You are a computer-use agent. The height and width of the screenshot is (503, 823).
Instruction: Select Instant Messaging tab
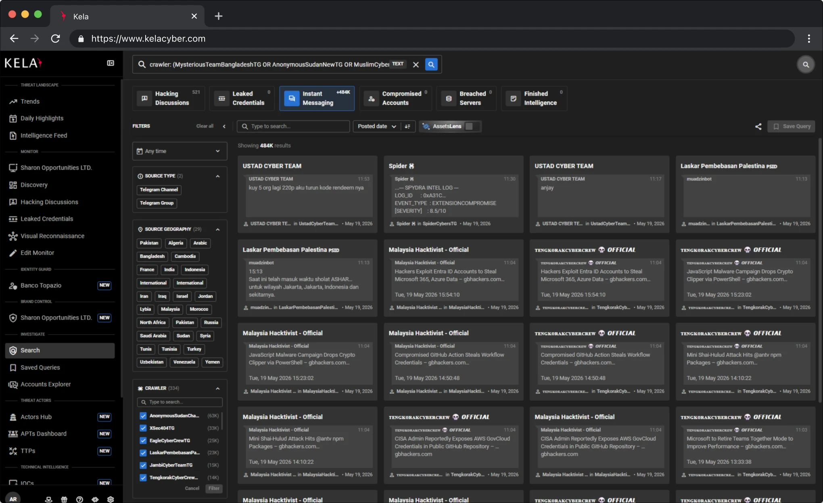click(317, 98)
